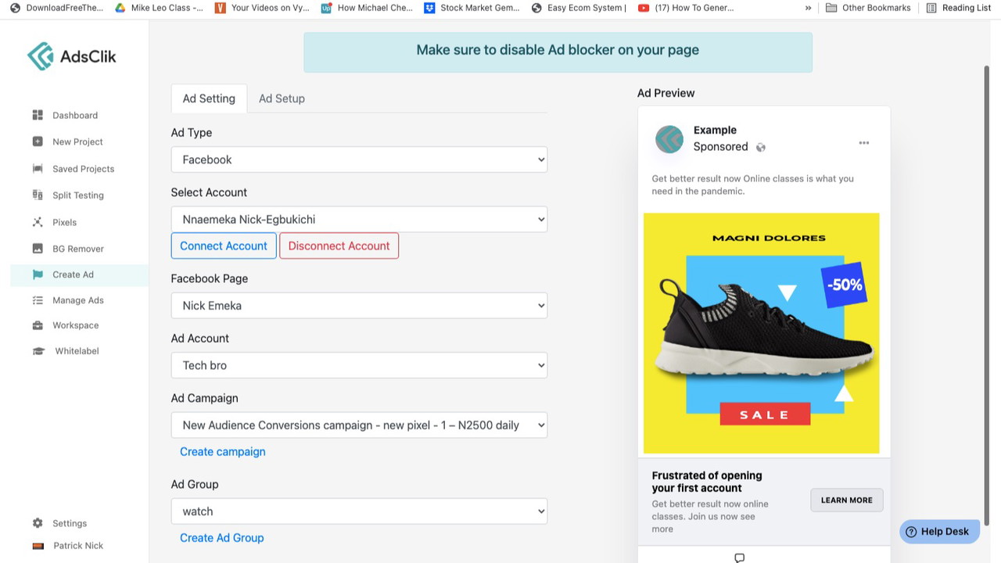
Task: Open the Pixels icon
Action: (x=38, y=222)
